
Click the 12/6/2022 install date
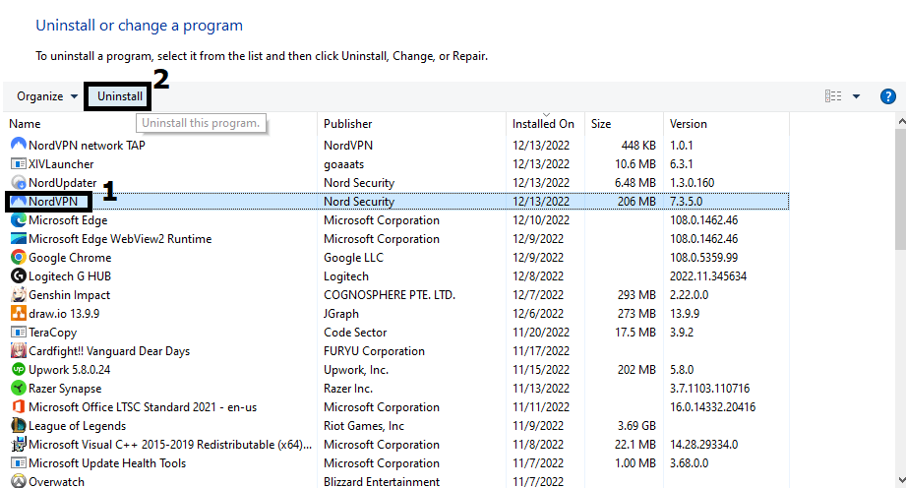click(538, 314)
